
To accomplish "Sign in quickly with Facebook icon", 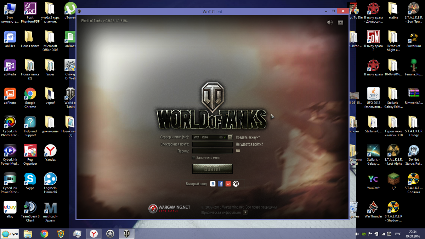I will [x=220, y=184].
